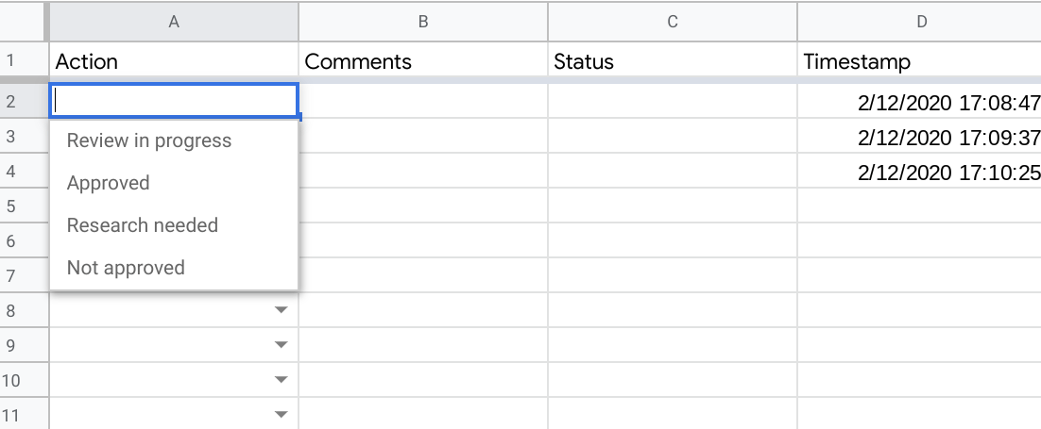Click the column C header
This screenshot has height=429, width=1041.
pos(673,22)
